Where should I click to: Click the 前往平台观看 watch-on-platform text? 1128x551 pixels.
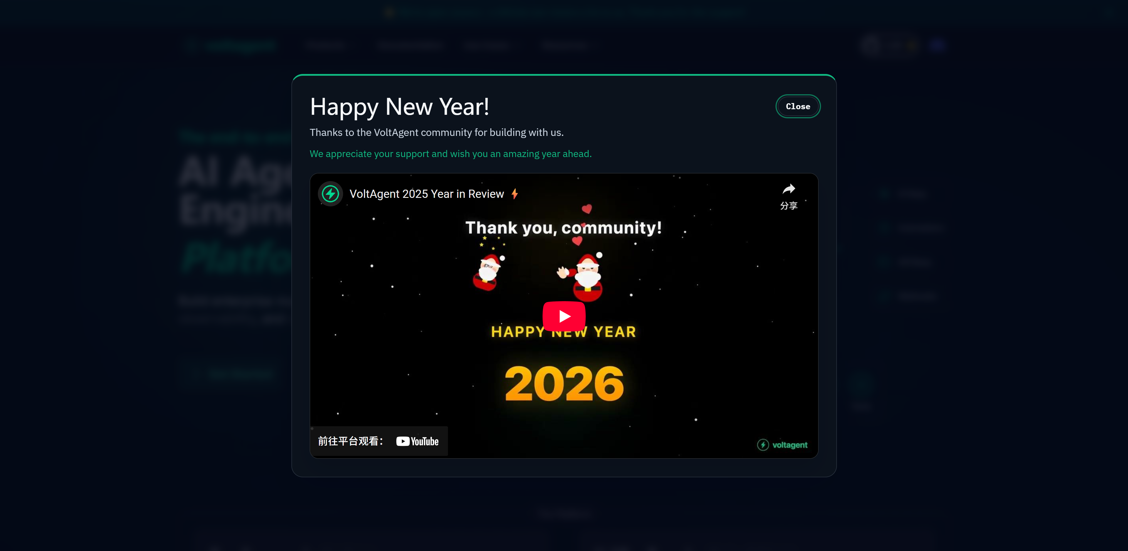tap(350, 441)
